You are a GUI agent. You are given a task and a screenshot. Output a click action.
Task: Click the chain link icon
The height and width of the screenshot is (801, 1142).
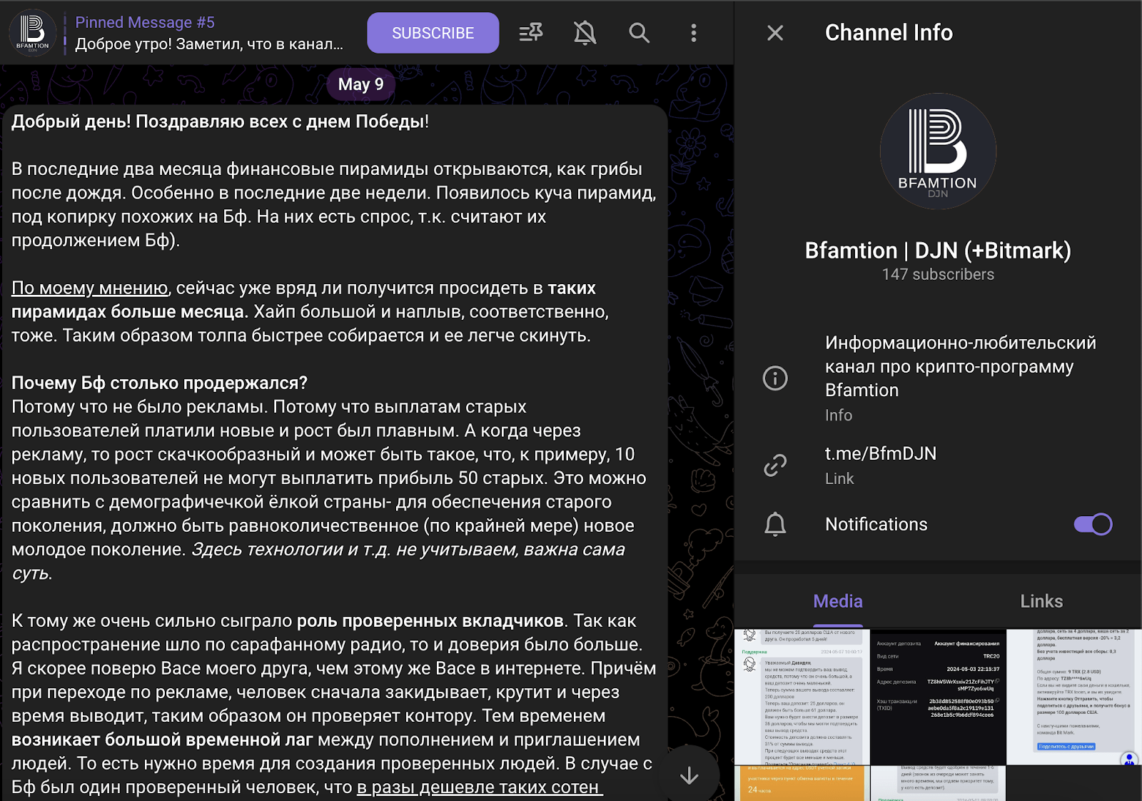[775, 465]
